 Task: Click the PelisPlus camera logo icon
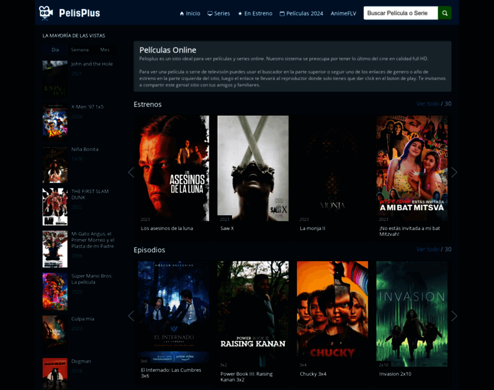click(x=46, y=13)
